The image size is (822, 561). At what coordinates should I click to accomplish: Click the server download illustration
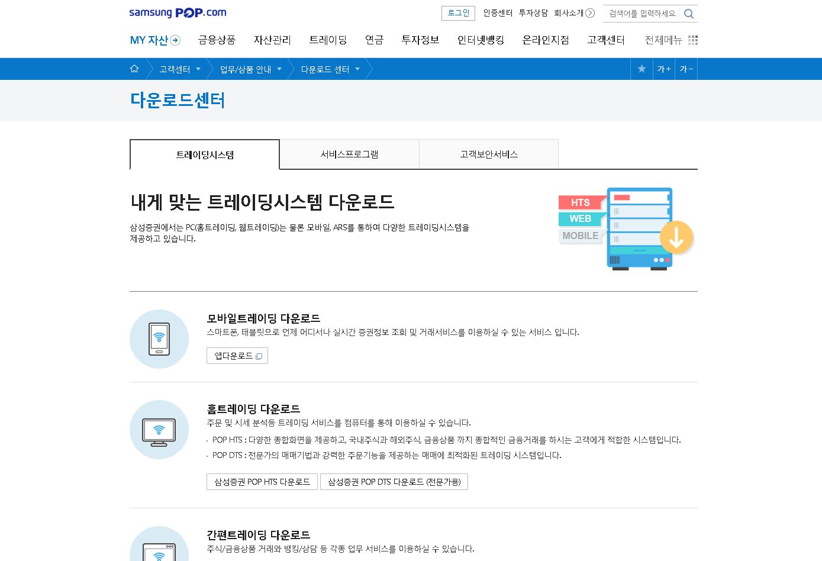tap(626, 229)
